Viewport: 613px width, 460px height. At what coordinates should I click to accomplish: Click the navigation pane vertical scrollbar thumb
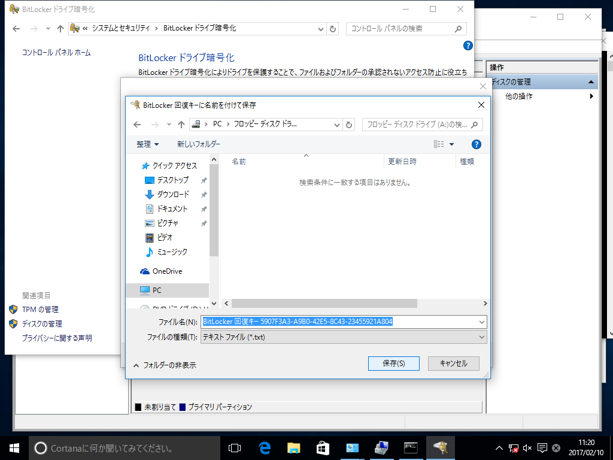pos(214,210)
